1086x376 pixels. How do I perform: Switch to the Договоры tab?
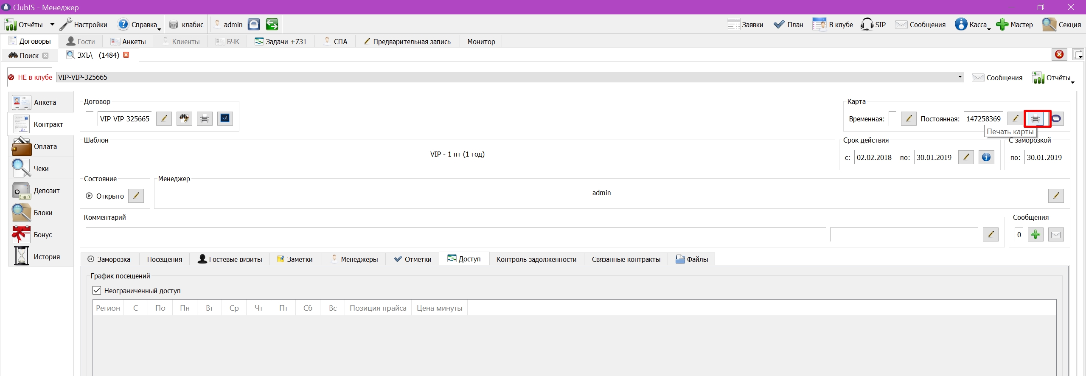(30, 41)
